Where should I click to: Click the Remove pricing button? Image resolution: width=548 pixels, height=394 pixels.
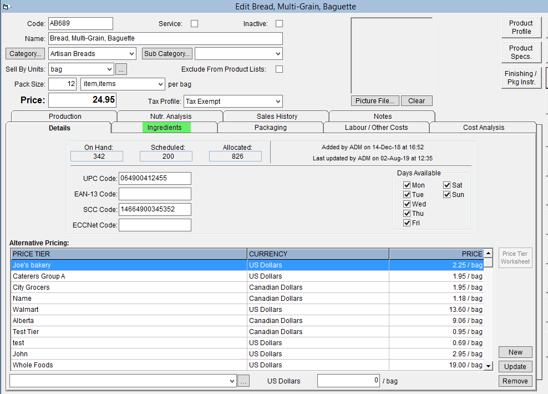pos(515,381)
